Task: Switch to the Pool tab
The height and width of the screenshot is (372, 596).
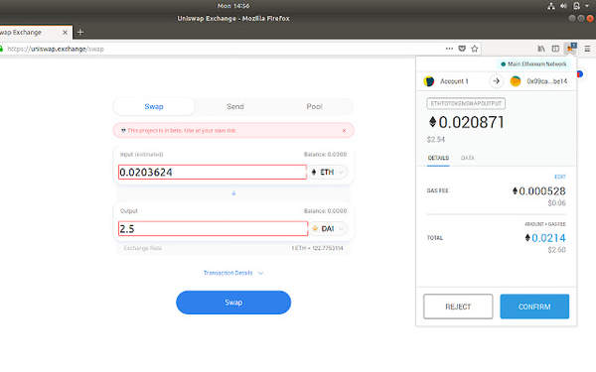Action: tap(314, 107)
